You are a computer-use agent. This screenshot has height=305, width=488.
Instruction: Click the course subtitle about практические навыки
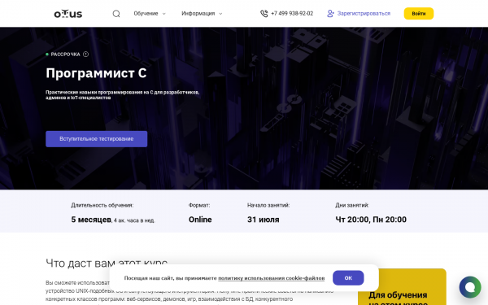(x=122, y=95)
